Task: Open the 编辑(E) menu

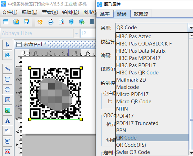Action: (30, 12)
